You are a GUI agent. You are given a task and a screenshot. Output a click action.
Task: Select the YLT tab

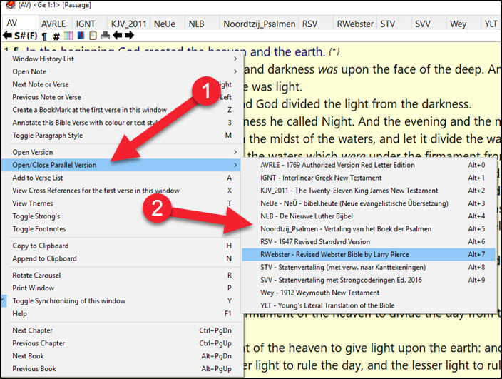click(x=491, y=24)
